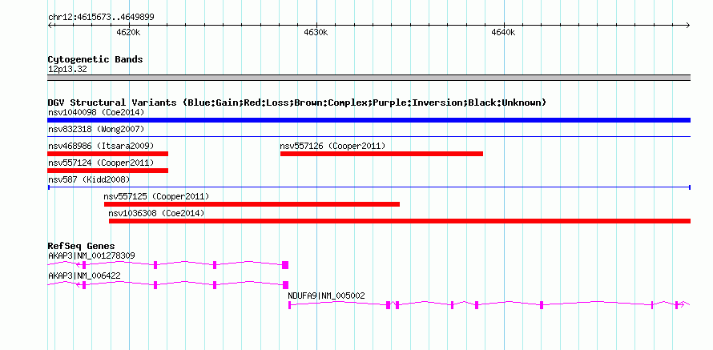Image resolution: width=713 pixels, height=350 pixels.
Task: Click the Cytogenetic Bands track title
Action: click(95, 59)
